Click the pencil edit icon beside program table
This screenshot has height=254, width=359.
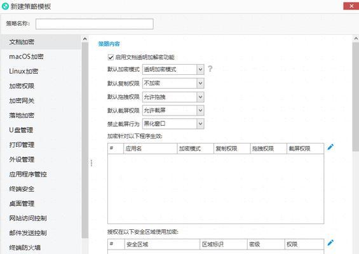(330, 147)
